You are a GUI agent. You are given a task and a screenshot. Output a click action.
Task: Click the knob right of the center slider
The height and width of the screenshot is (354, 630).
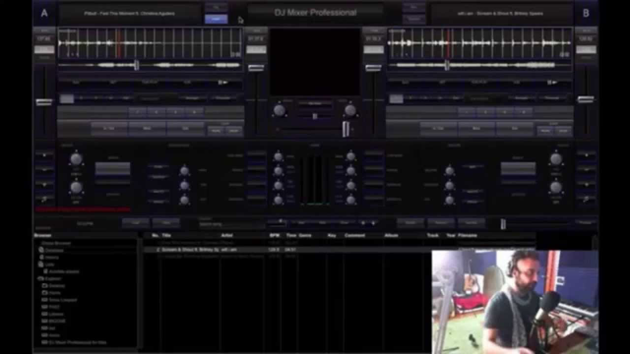coord(350,110)
